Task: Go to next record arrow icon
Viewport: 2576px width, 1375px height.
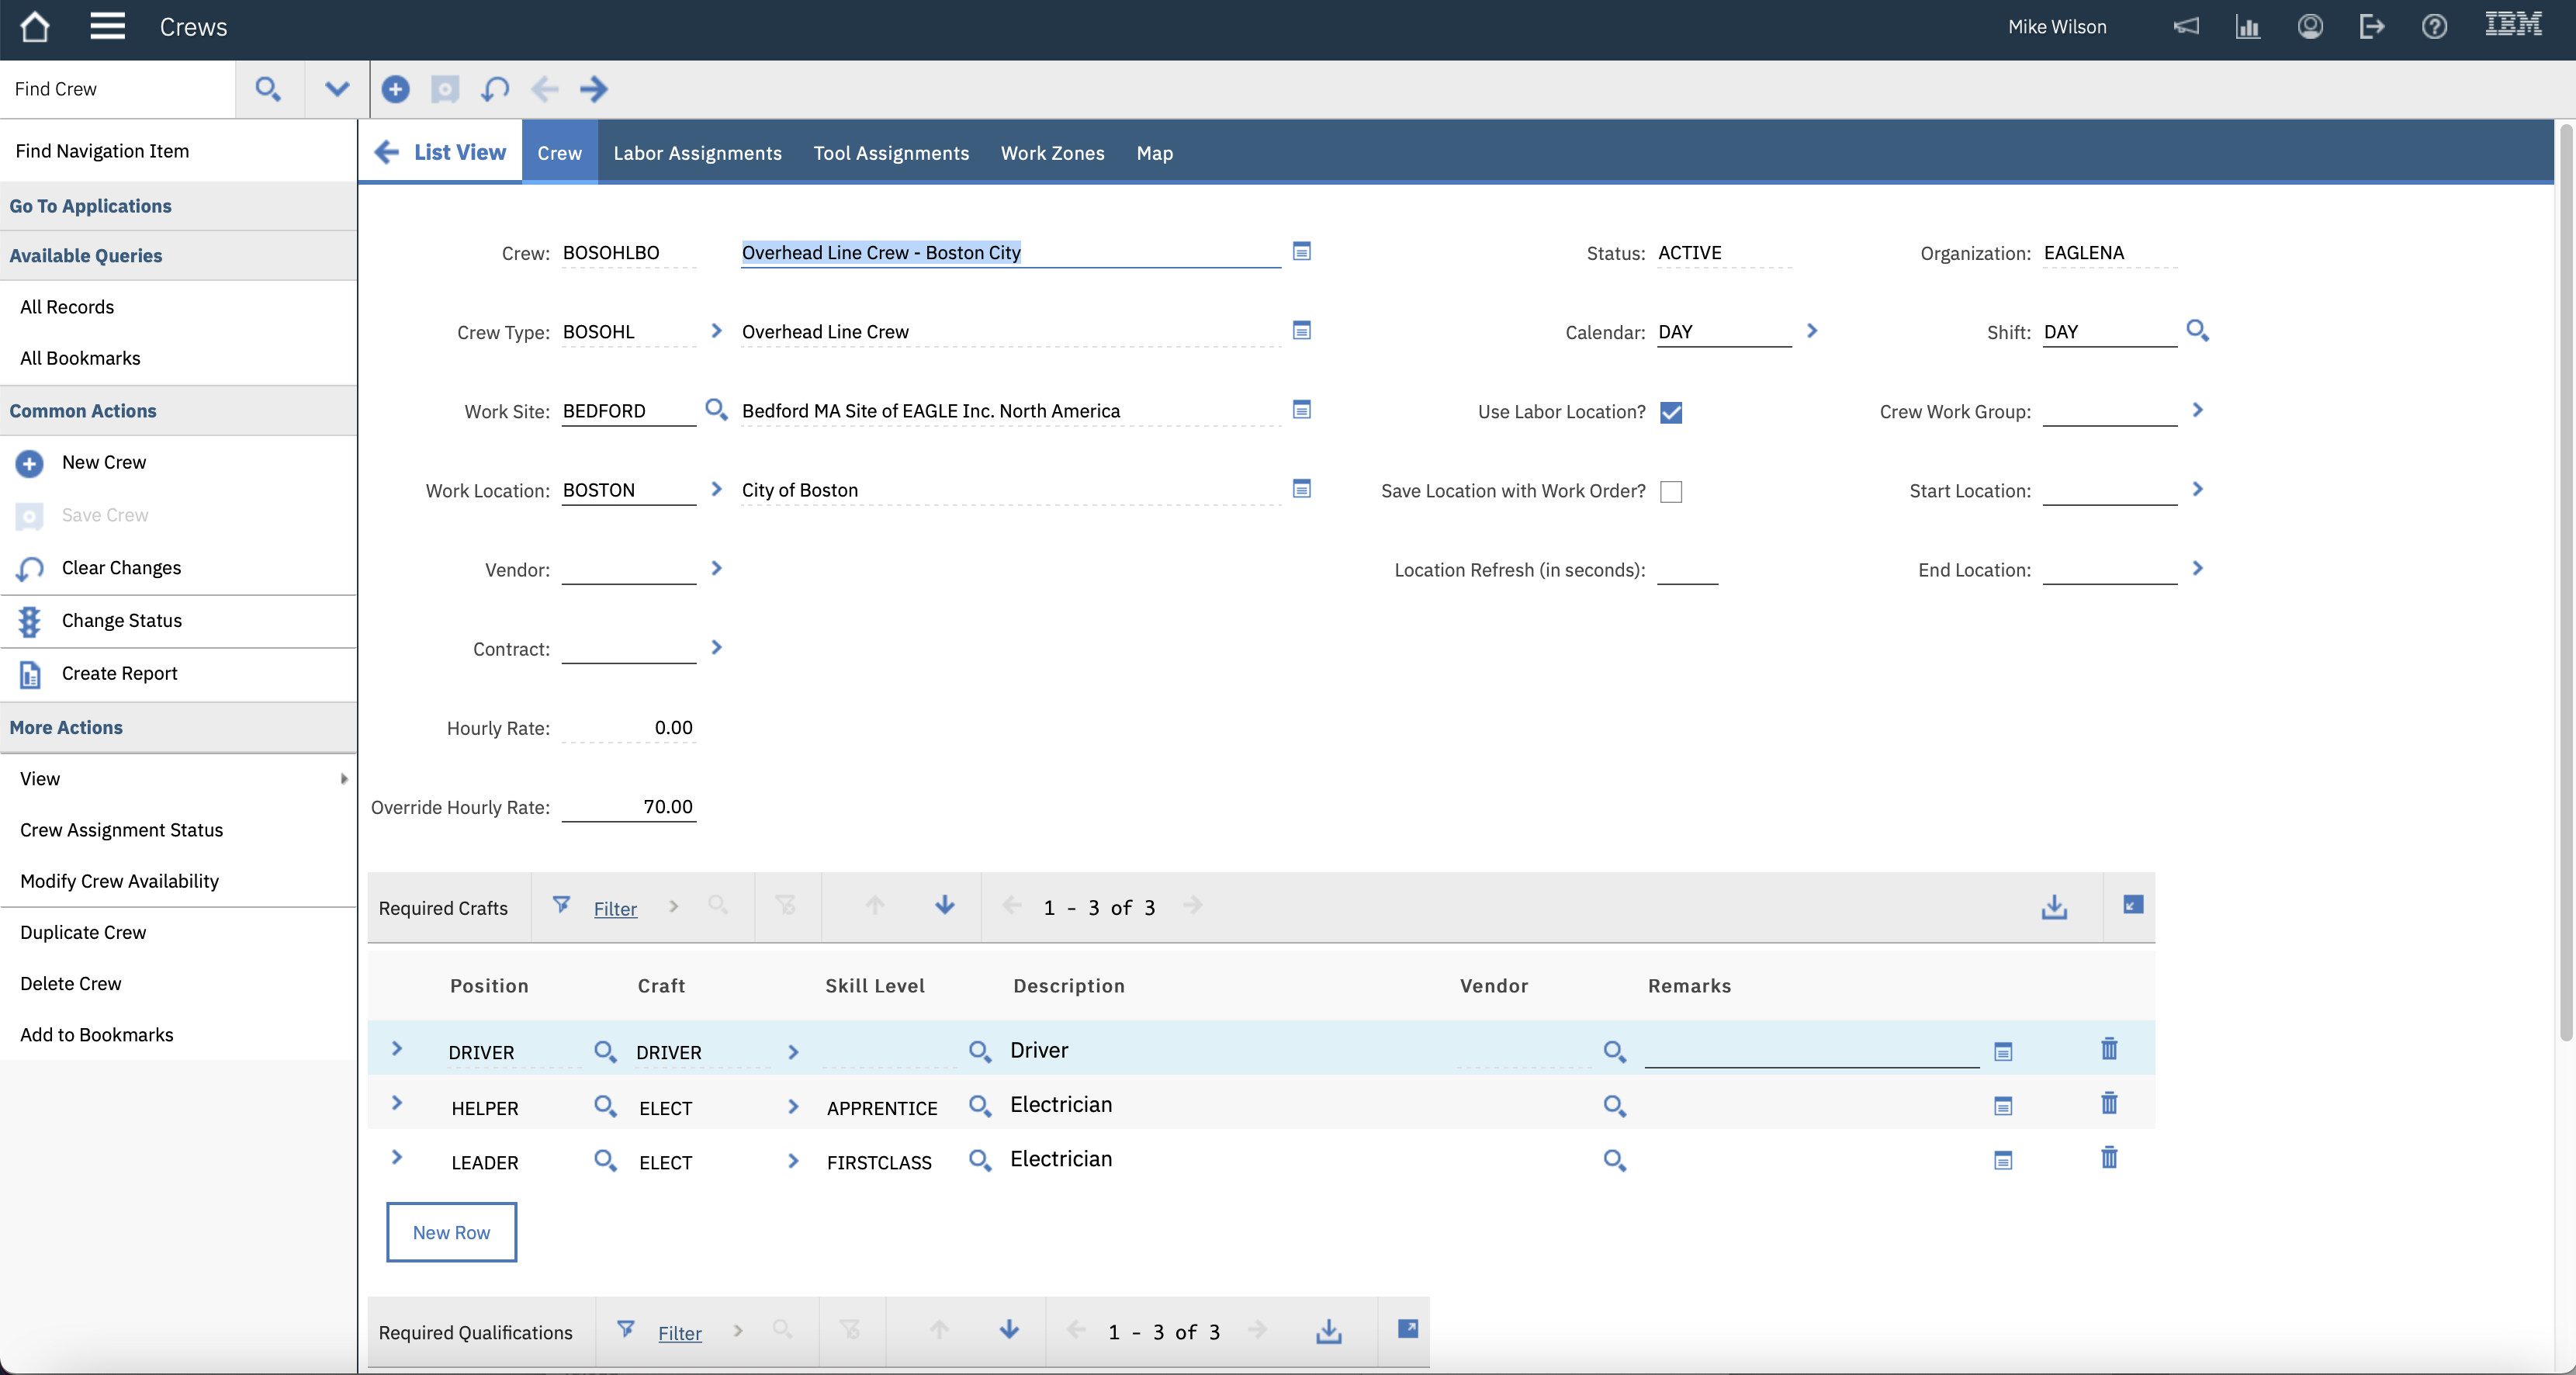Action: [594, 89]
